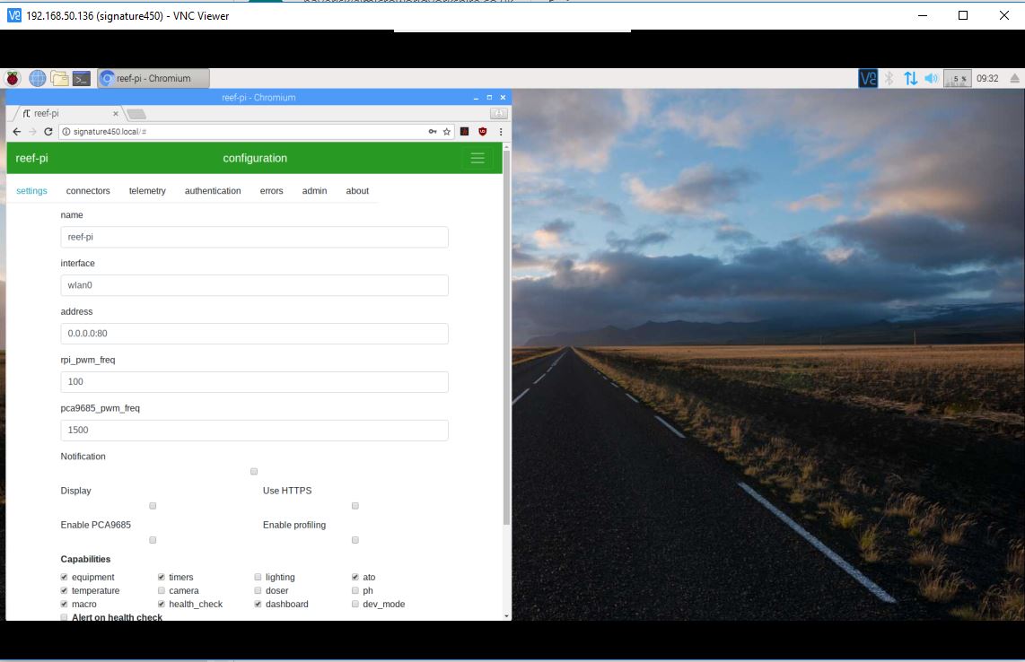This screenshot has width=1025, height=662.
Task: Reload the page in Chromium
Action: (x=48, y=131)
